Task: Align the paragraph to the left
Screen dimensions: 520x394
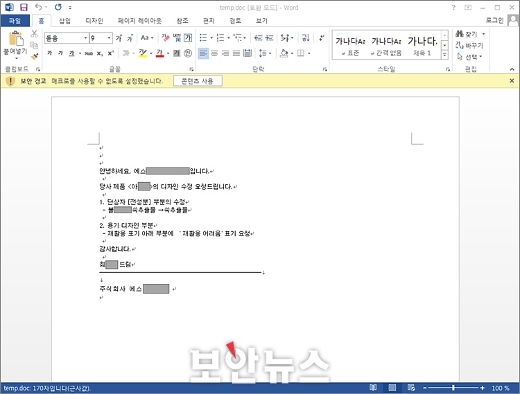Action: tap(203, 53)
